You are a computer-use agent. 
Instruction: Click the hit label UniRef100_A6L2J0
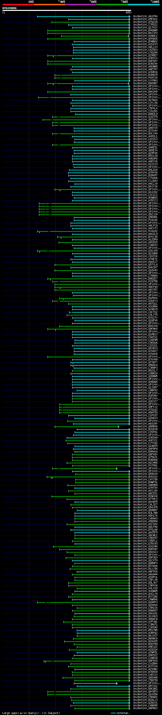145,47
